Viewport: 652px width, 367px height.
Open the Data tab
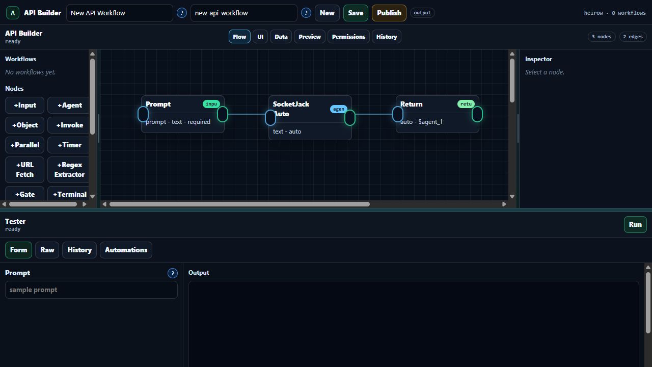click(x=281, y=37)
